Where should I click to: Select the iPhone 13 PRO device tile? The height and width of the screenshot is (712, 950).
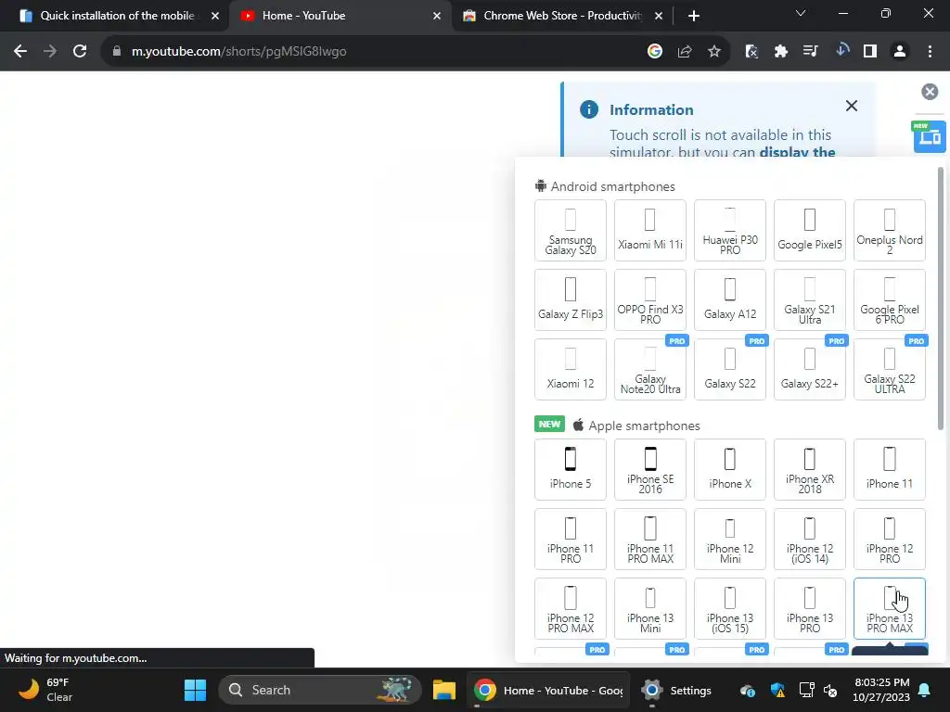coord(809,608)
